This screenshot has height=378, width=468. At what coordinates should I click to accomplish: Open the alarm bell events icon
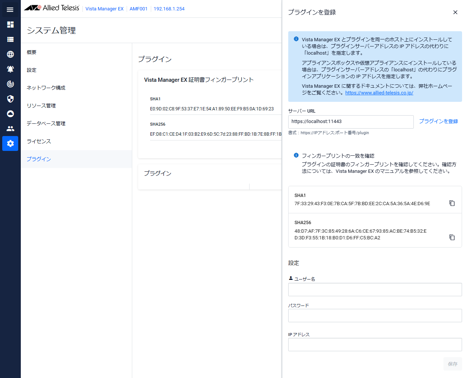click(x=10, y=69)
